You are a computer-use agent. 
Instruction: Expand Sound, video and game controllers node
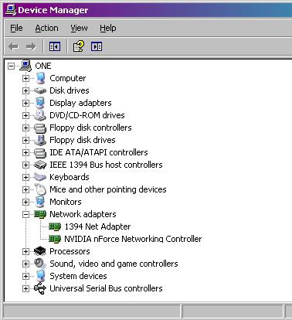pyautogui.click(x=25, y=264)
